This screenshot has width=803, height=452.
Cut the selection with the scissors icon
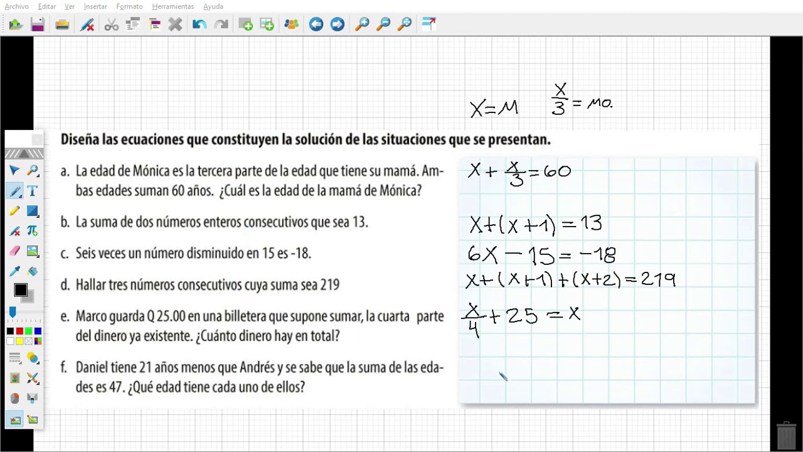(112, 24)
